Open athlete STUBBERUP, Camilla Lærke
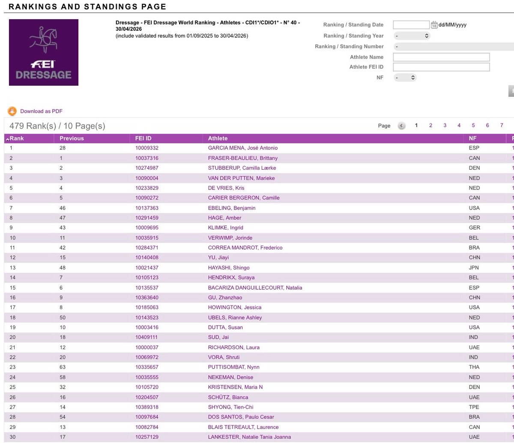514x443 pixels. pyautogui.click(x=242, y=168)
